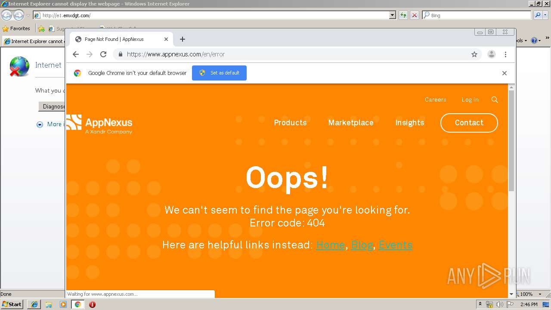
Task: Click the Contact button
Action: click(x=469, y=123)
